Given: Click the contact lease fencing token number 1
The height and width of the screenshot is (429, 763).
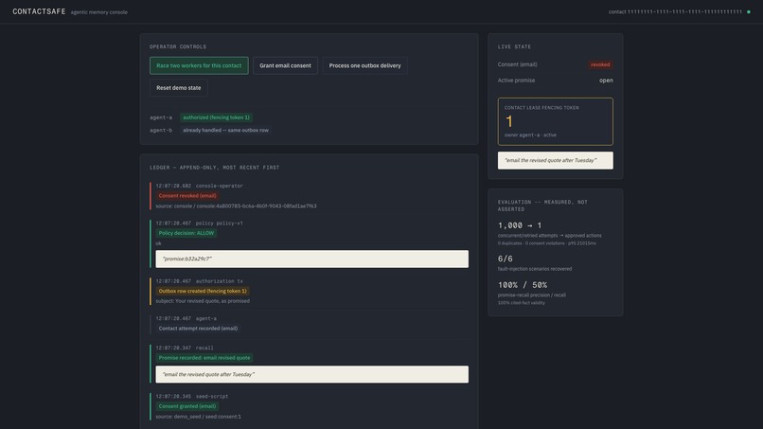Looking at the screenshot, I should (x=509, y=121).
